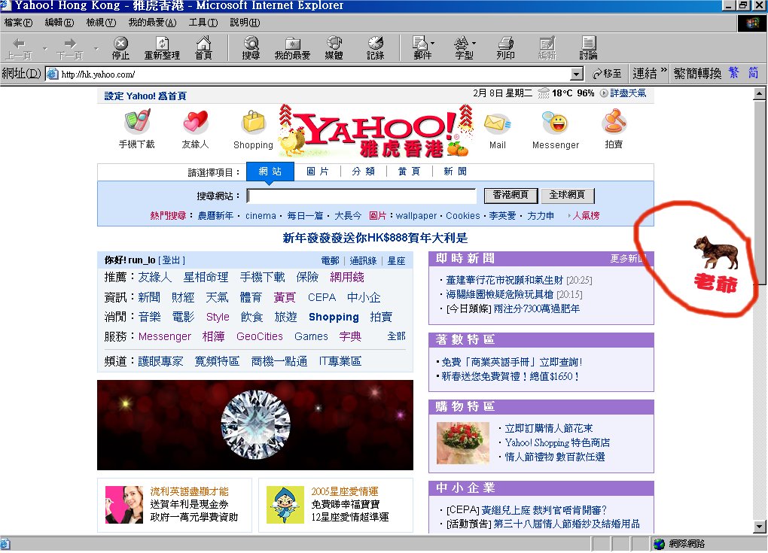Click inside the 搜尋網站 search input field

click(x=361, y=196)
